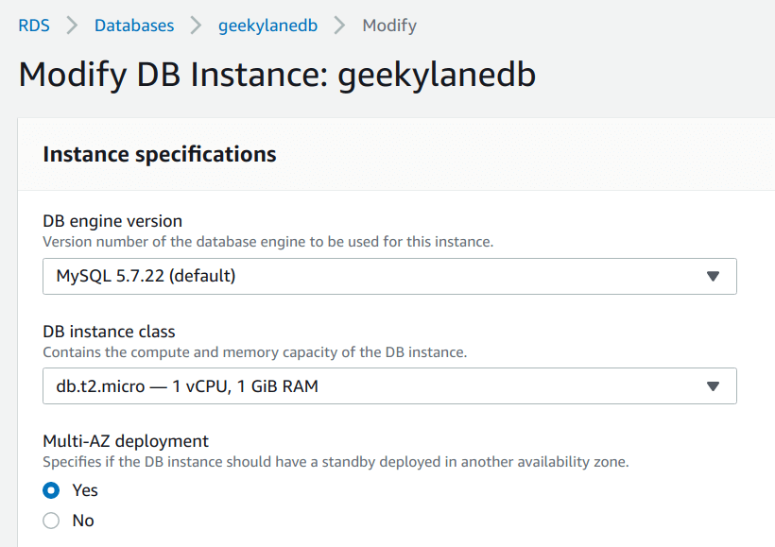Image resolution: width=775 pixels, height=547 pixels.
Task: Click the Instance specifications section header
Action: pyautogui.click(x=160, y=154)
